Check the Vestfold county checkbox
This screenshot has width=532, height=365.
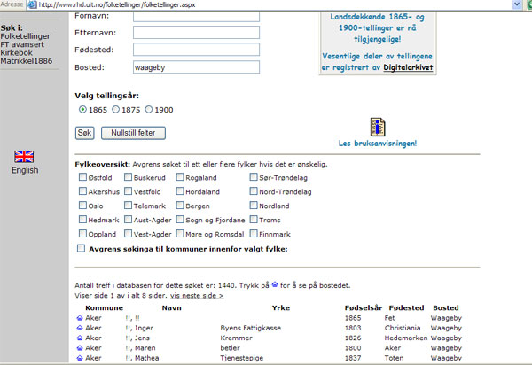point(128,191)
